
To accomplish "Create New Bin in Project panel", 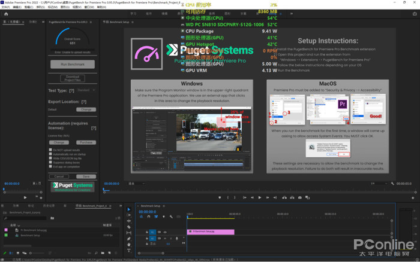I will 103,253.
